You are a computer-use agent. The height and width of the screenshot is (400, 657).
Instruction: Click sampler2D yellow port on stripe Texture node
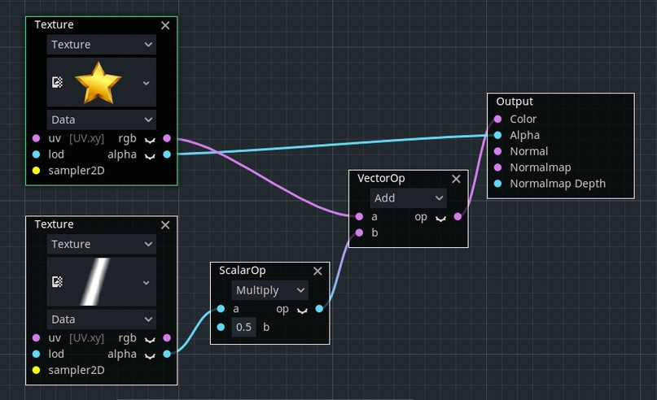tap(36, 370)
